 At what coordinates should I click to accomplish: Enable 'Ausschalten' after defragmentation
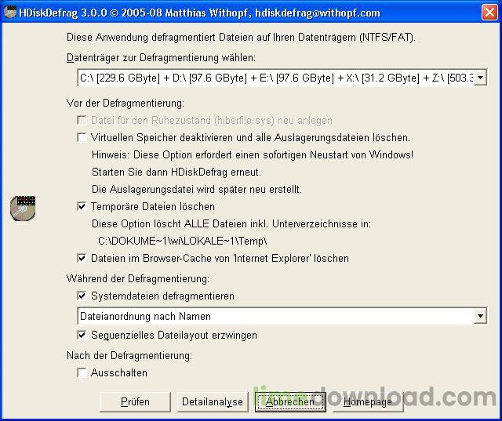point(82,372)
